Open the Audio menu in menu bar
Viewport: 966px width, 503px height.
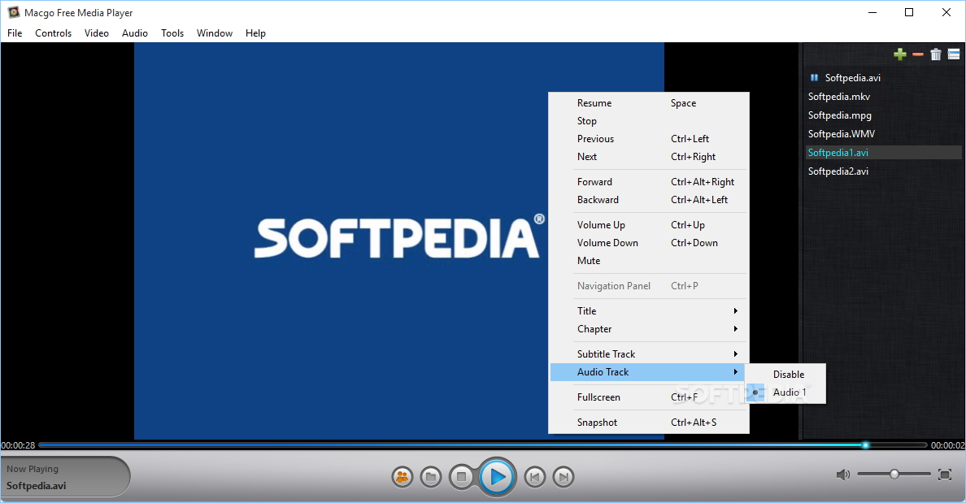point(135,33)
